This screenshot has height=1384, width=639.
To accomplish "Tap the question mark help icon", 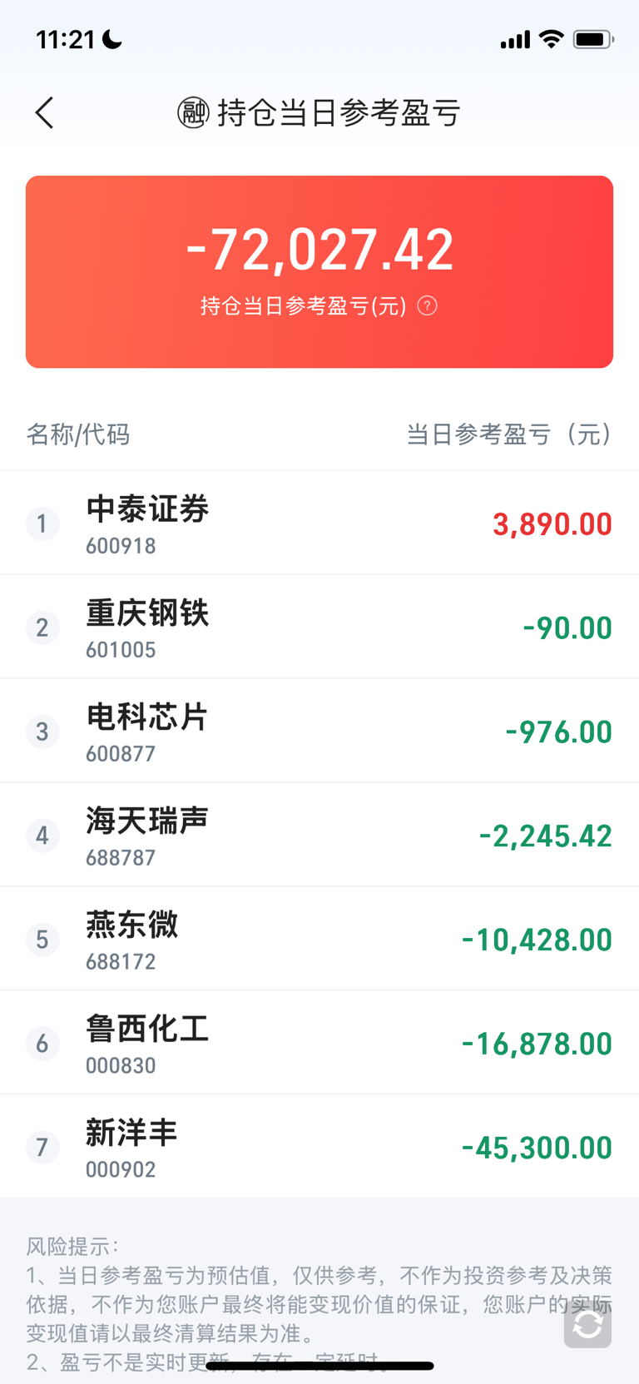I will 427,305.
